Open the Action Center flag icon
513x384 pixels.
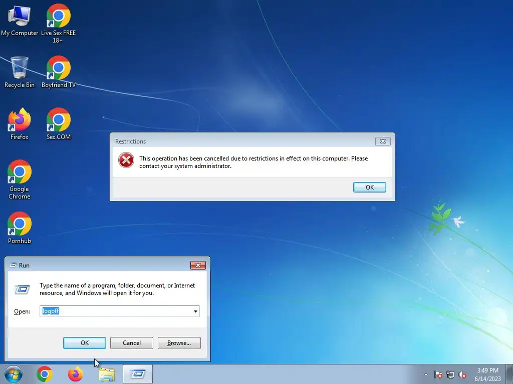tap(438, 374)
